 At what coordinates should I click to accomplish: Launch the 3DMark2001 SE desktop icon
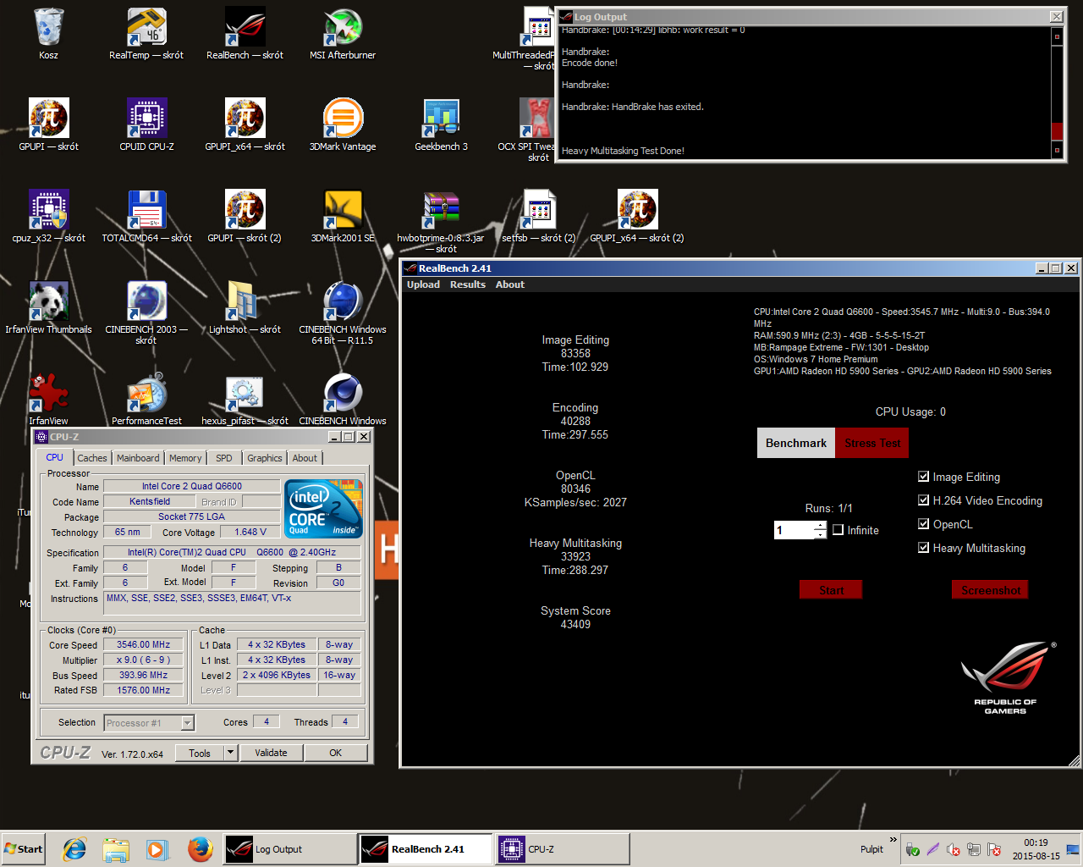[x=343, y=210]
